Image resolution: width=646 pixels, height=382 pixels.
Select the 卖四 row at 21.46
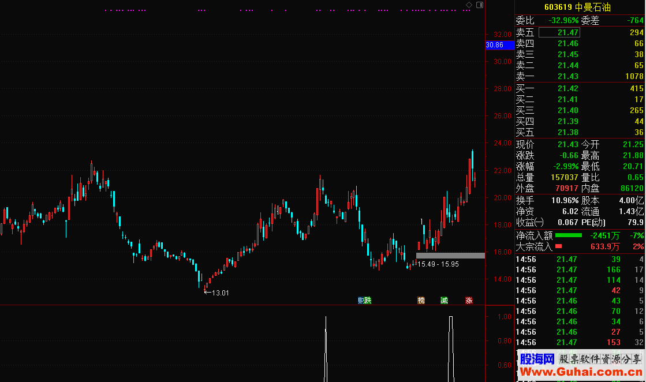pyautogui.click(x=580, y=43)
